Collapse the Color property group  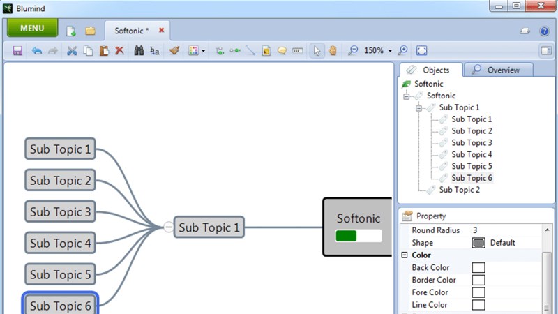pos(405,255)
